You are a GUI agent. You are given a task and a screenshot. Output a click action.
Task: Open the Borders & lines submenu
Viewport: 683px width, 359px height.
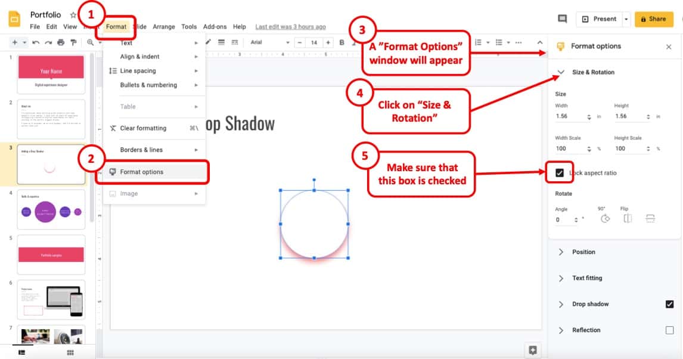tap(154, 150)
